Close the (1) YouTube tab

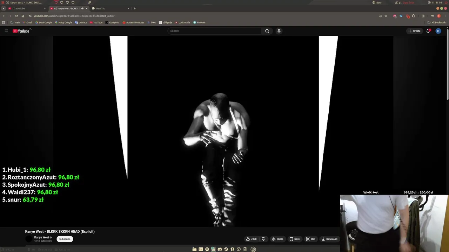coord(45,8)
